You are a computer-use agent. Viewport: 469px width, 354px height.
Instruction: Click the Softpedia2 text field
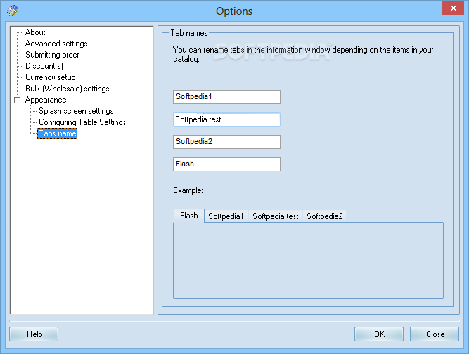click(226, 142)
